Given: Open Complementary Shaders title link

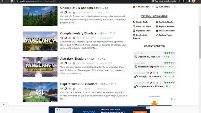Looking at the screenshot, I should [x=78, y=33].
